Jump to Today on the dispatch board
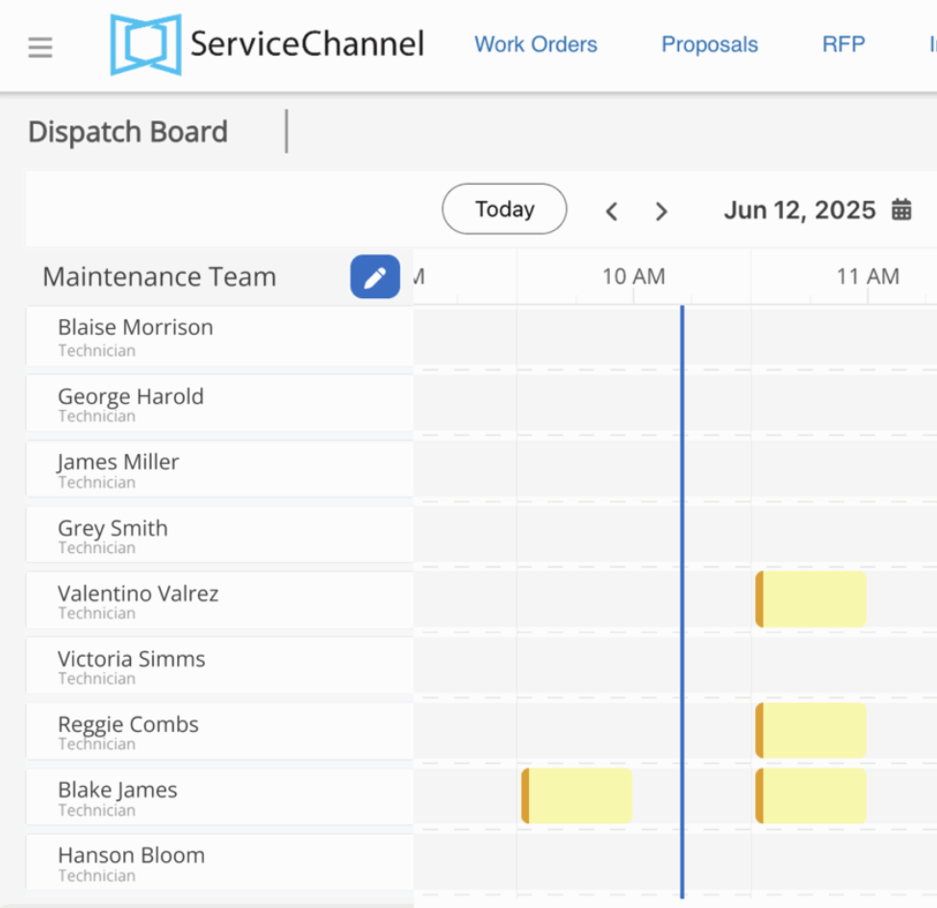The image size is (937, 908). click(504, 209)
